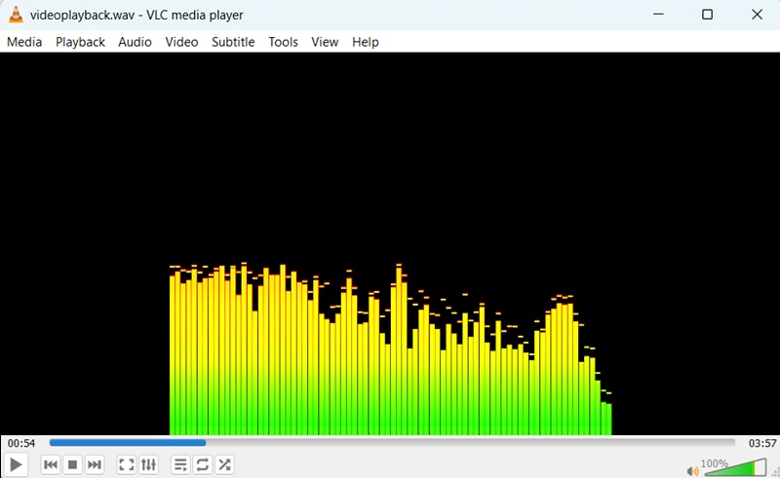Open the View menu
This screenshot has width=780, height=478.
[325, 42]
